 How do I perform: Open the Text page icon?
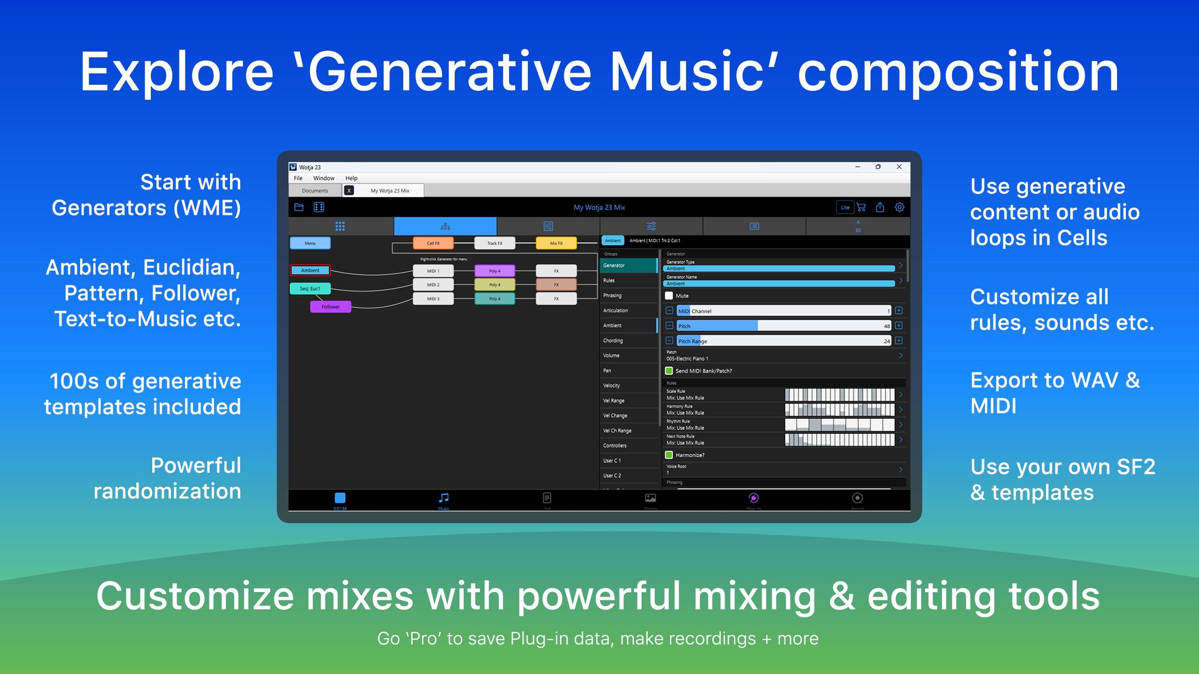tap(547, 497)
